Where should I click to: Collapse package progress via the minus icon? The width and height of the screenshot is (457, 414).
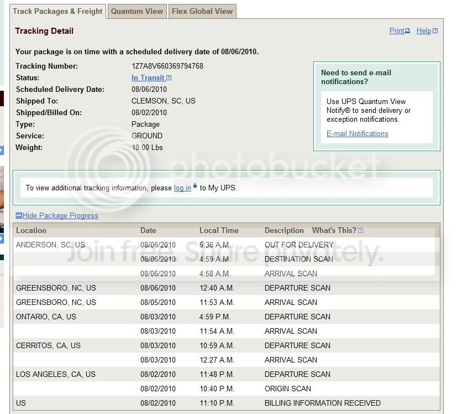point(19,215)
